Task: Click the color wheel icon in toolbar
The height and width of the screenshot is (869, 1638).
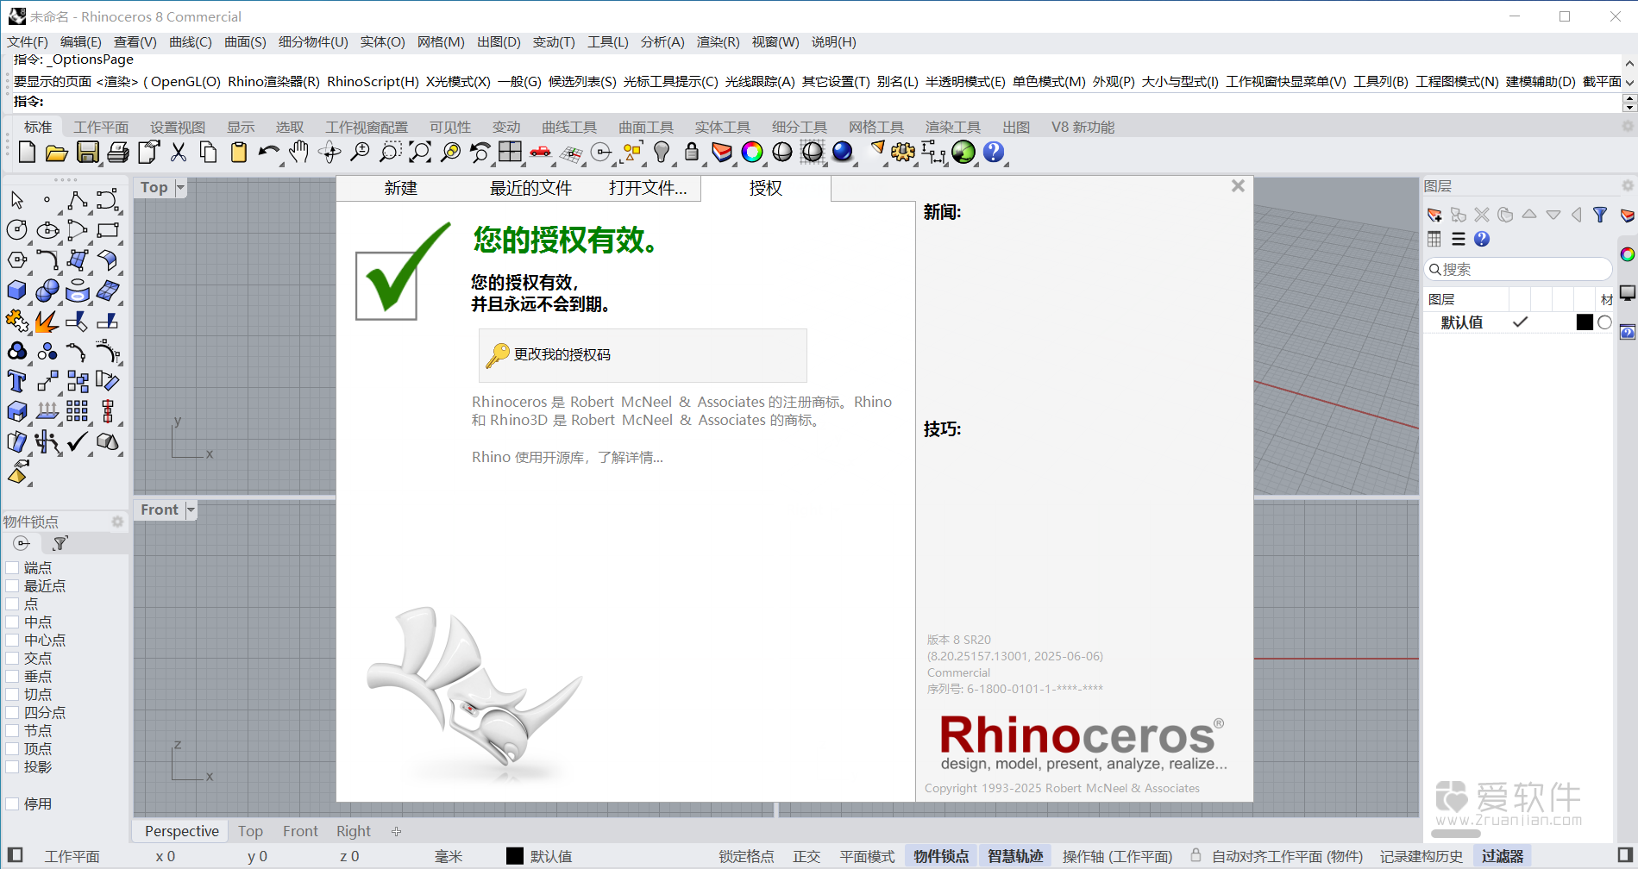Action: (x=752, y=153)
